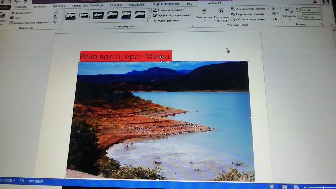Click the lake landscape picture in the document
The image size is (336, 189).
point(161,121)
